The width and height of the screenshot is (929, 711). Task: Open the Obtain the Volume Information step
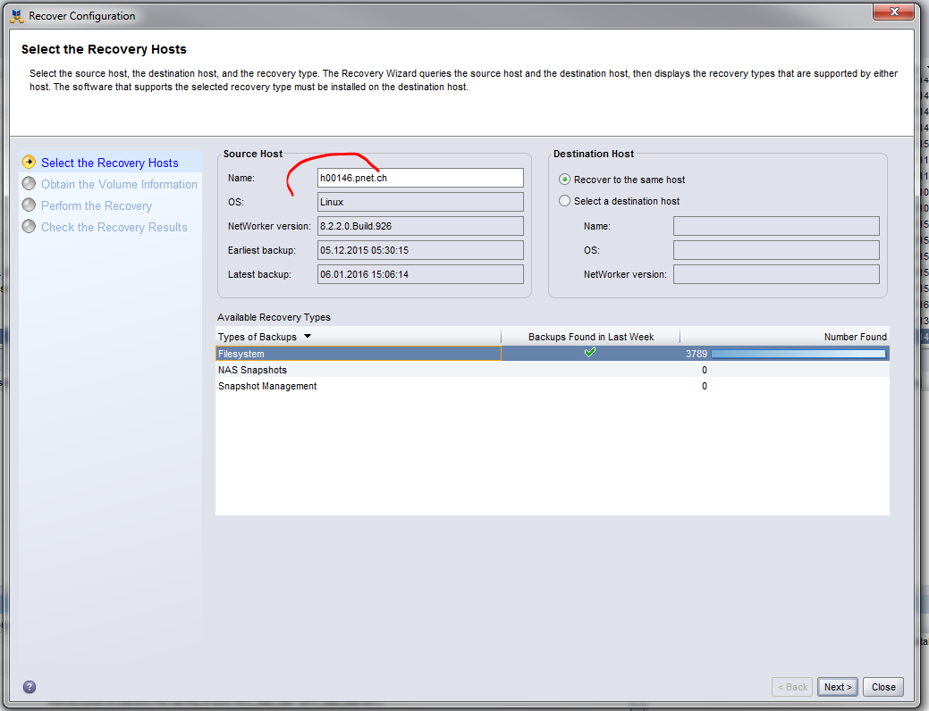click(119, 184)
